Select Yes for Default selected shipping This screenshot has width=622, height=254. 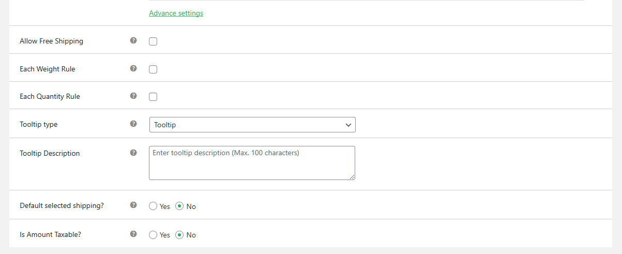pyautogui.click(x=153, y=206)
